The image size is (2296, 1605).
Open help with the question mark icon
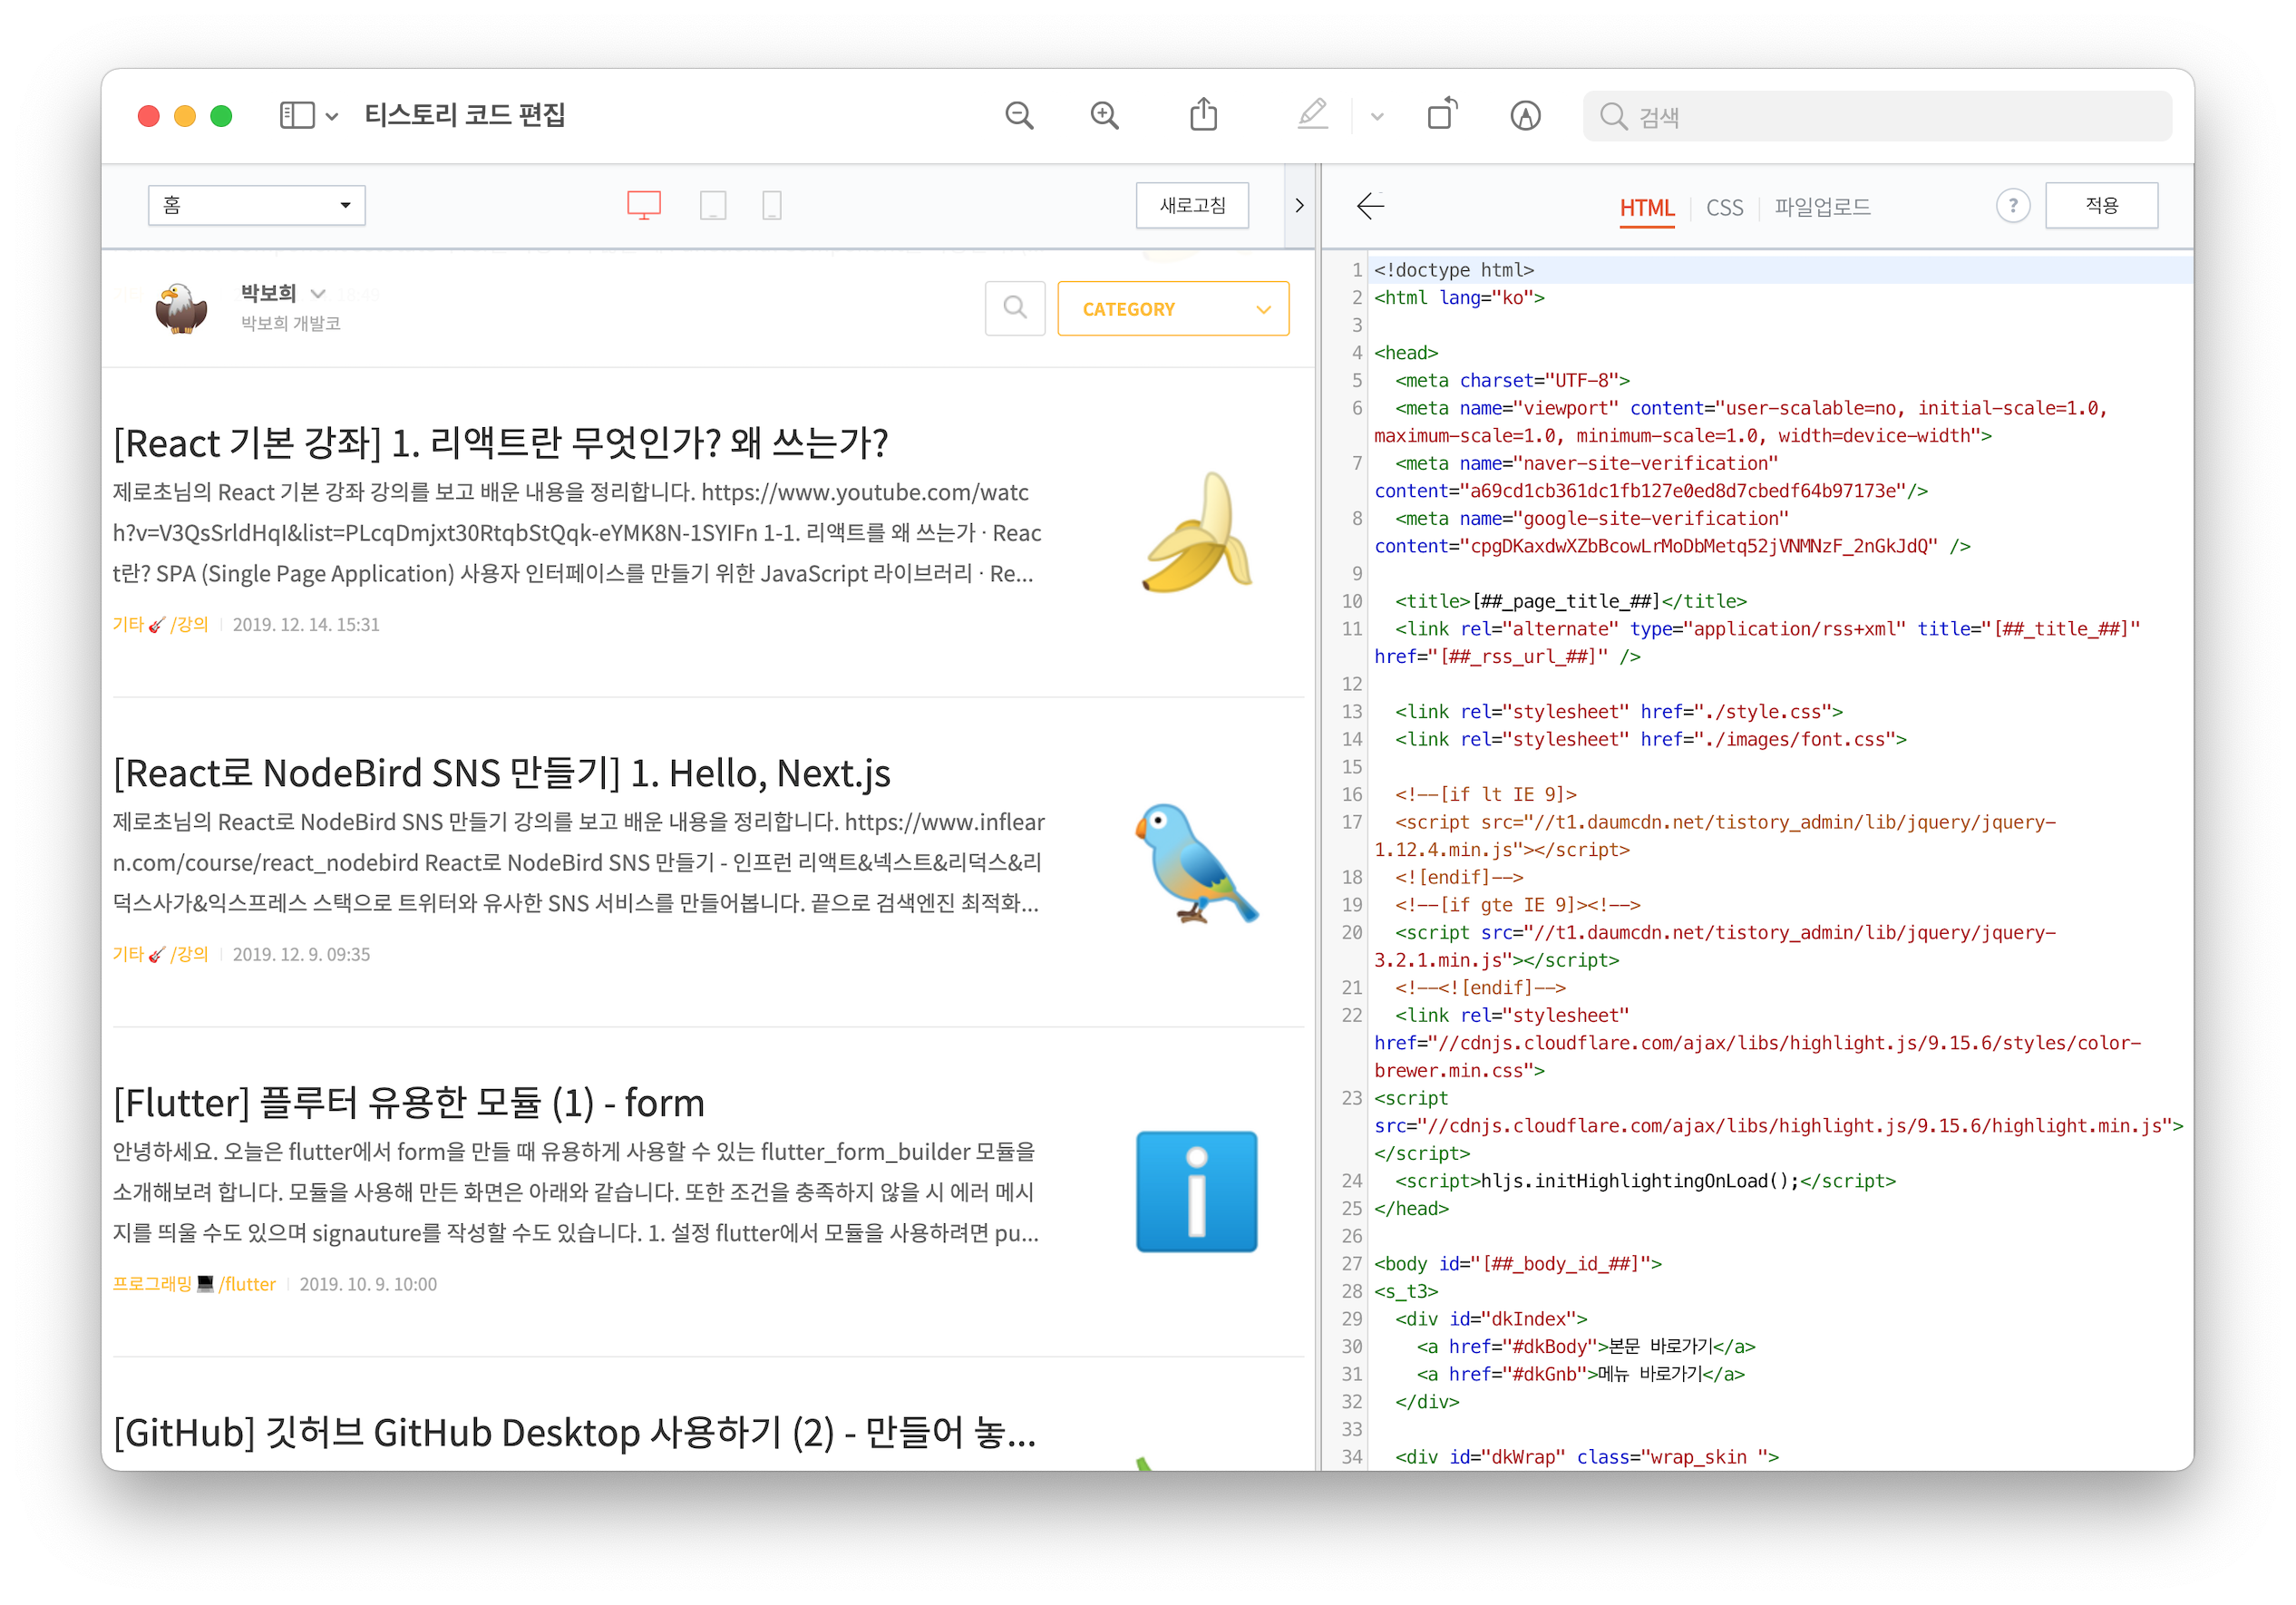coord(2013,206)
